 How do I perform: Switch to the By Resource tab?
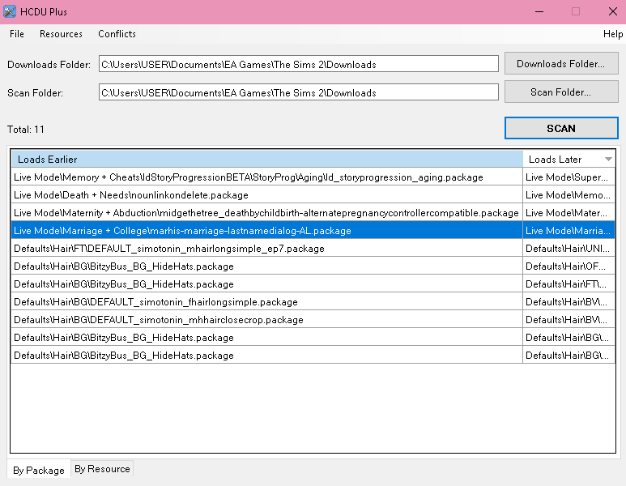102,469
